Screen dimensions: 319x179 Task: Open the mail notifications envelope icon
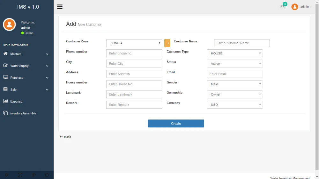[x=282, y=7]
